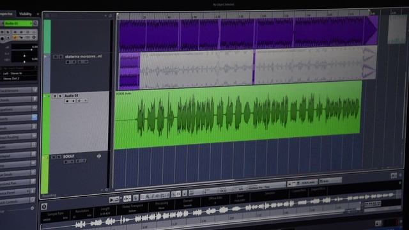
Task: Solo the ekaterina morozova track
Action: point(61,57)
